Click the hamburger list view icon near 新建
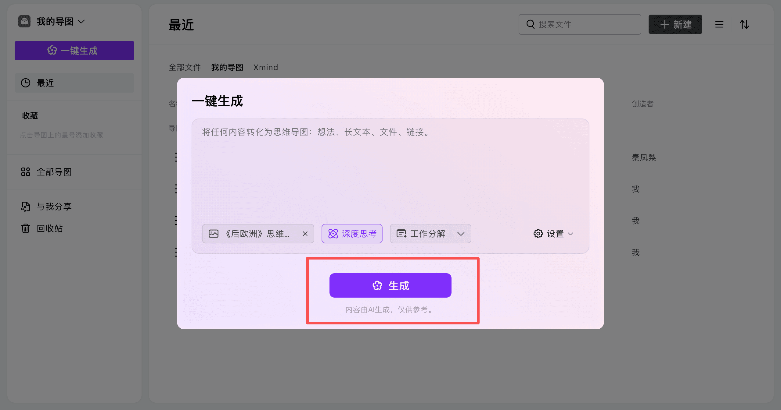The width and height of the screenshot is (781, 410). pos(719,24)
